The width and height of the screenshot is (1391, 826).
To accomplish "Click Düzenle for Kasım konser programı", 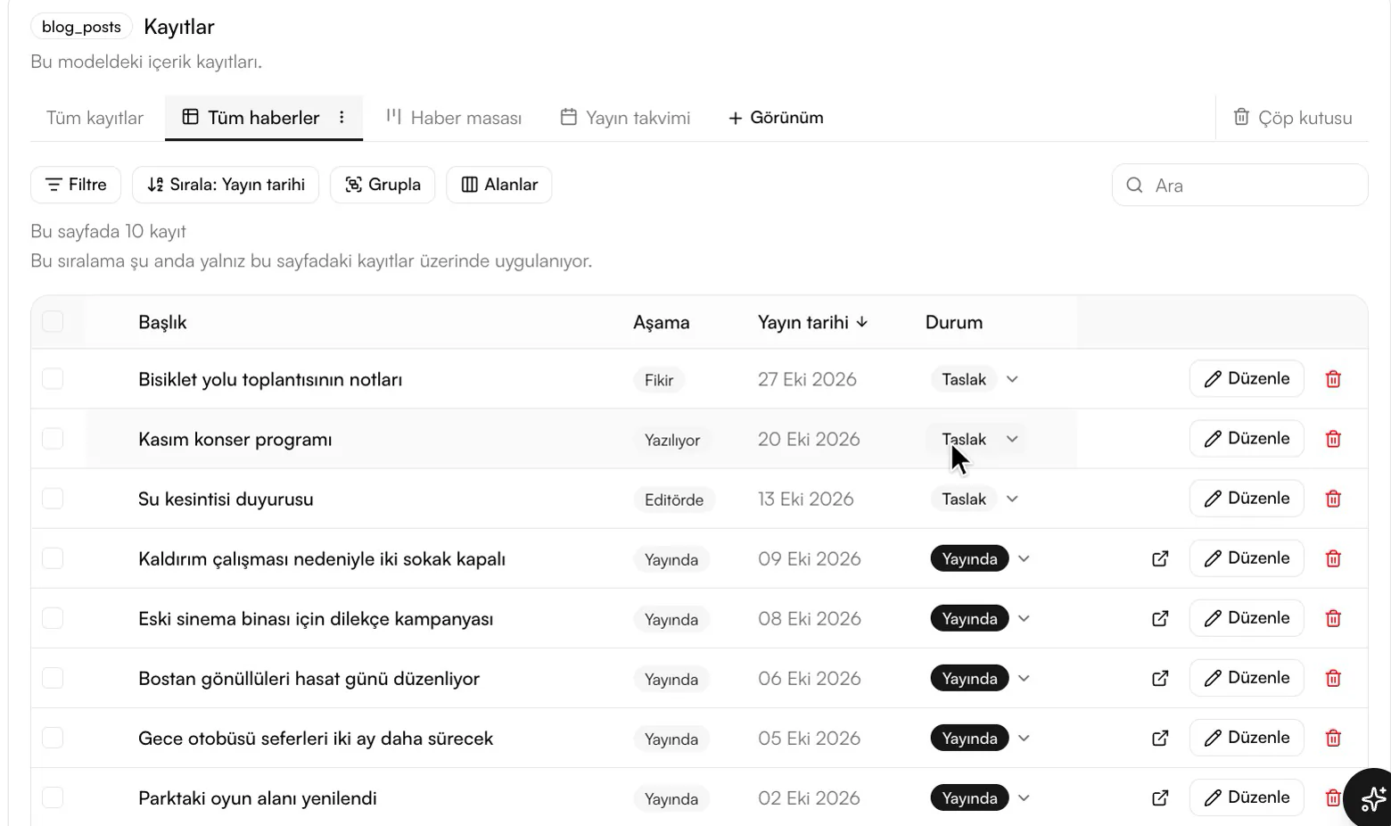I will [x=1247, y=439].
